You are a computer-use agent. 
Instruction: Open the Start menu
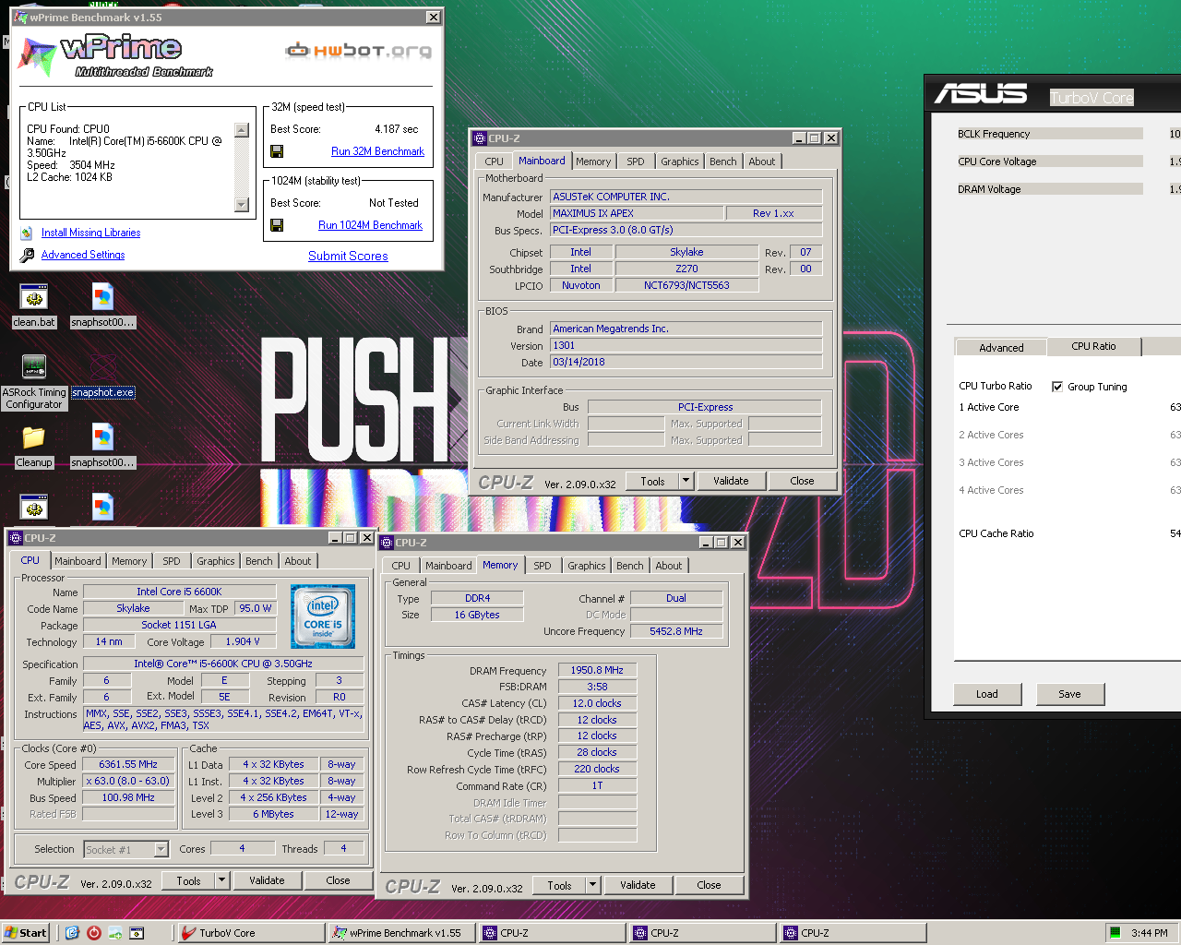pyautogui.click(x=25, y=933)
